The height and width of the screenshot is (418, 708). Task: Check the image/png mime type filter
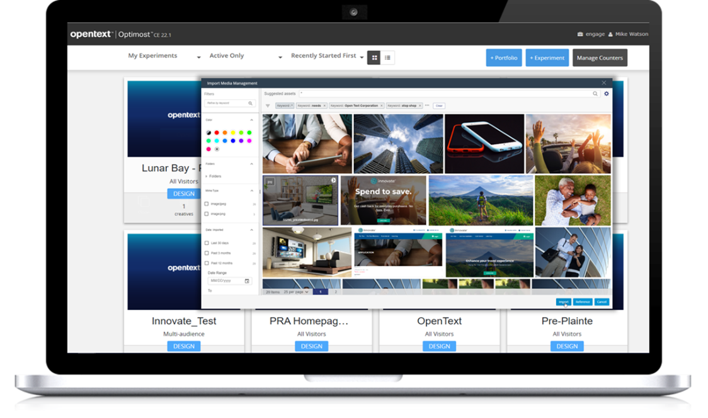(207, 214)
